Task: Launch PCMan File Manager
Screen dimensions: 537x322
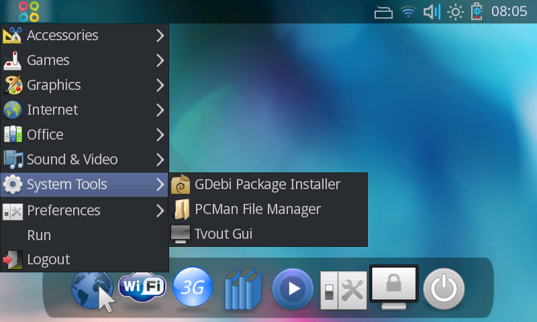Action: 268,209
